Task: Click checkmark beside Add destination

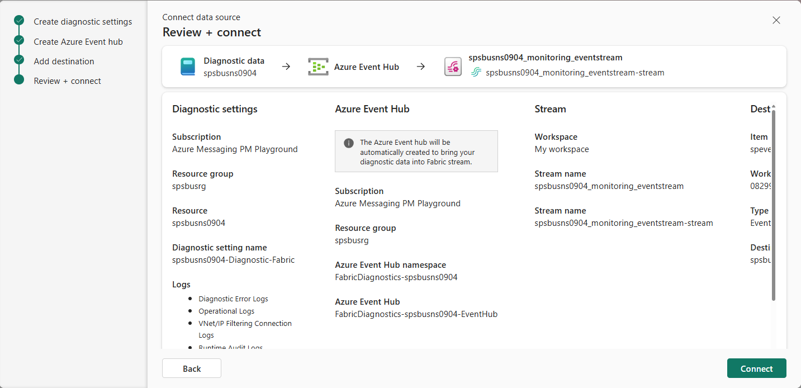Action: [x=19, y=60]
